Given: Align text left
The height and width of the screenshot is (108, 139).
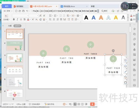Looking at the screenshot, I should click(x=50, y=19).
